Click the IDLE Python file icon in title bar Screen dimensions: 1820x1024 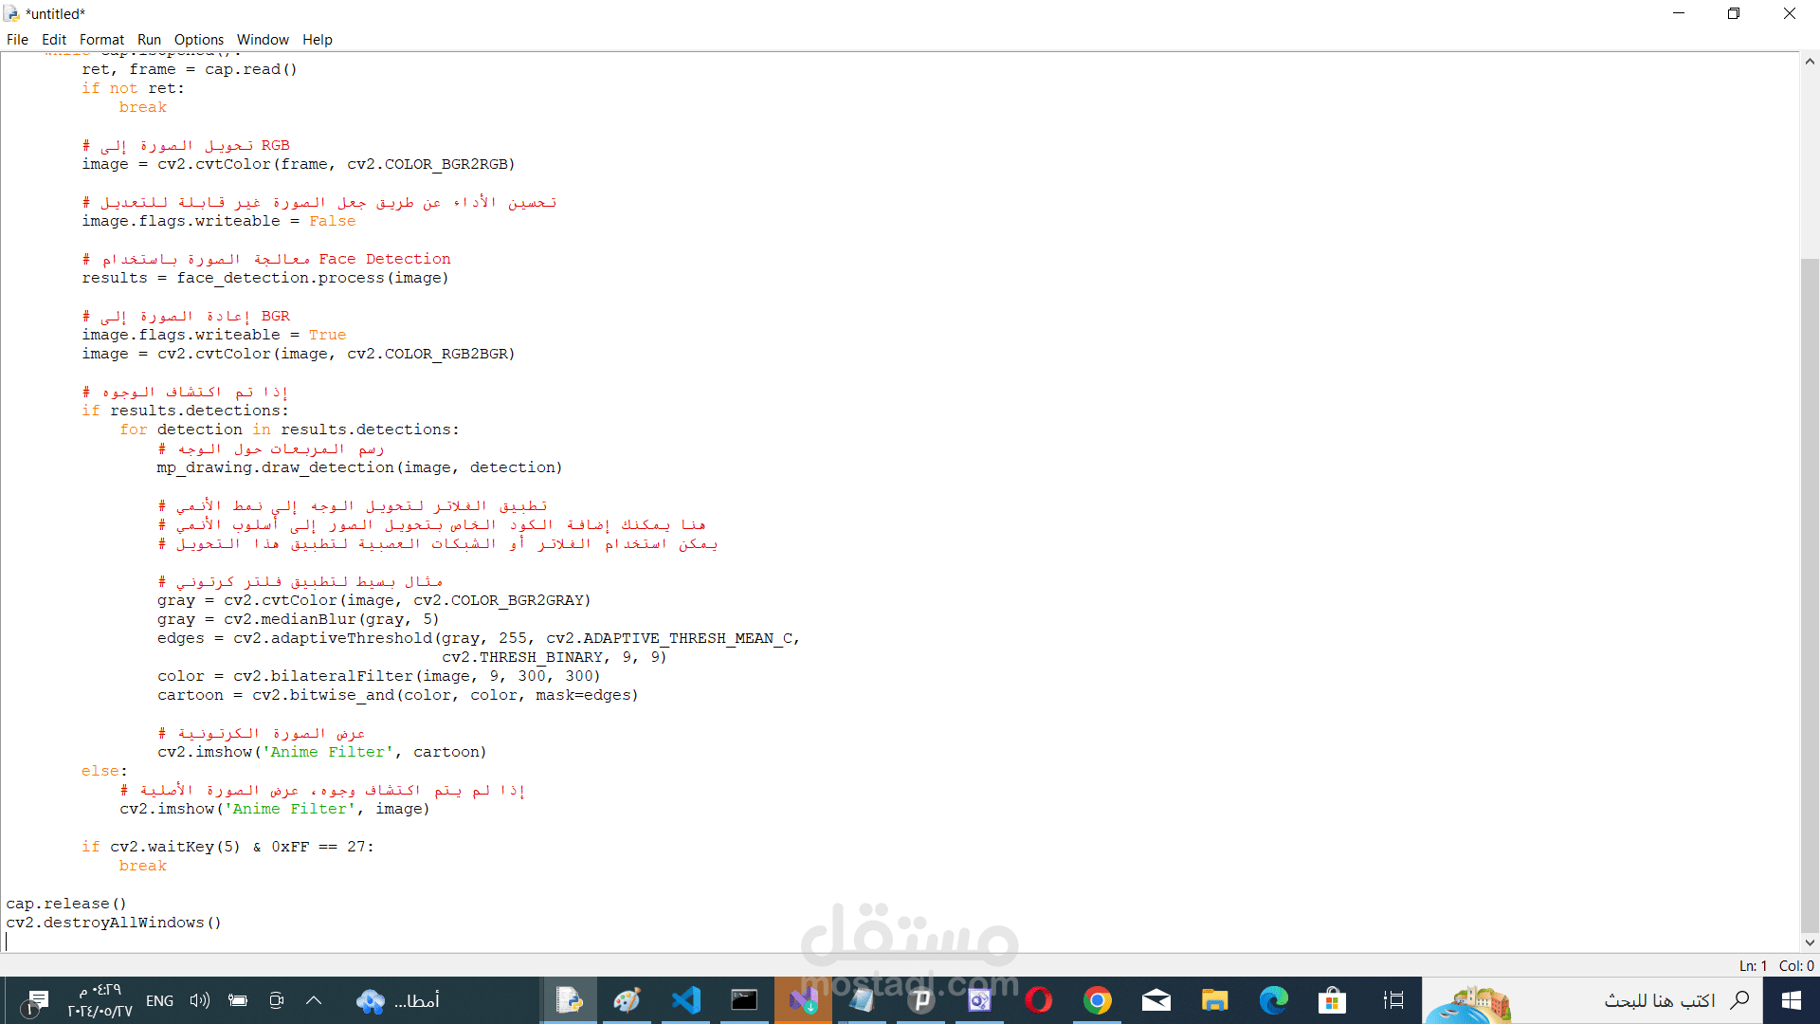[11, 13]
